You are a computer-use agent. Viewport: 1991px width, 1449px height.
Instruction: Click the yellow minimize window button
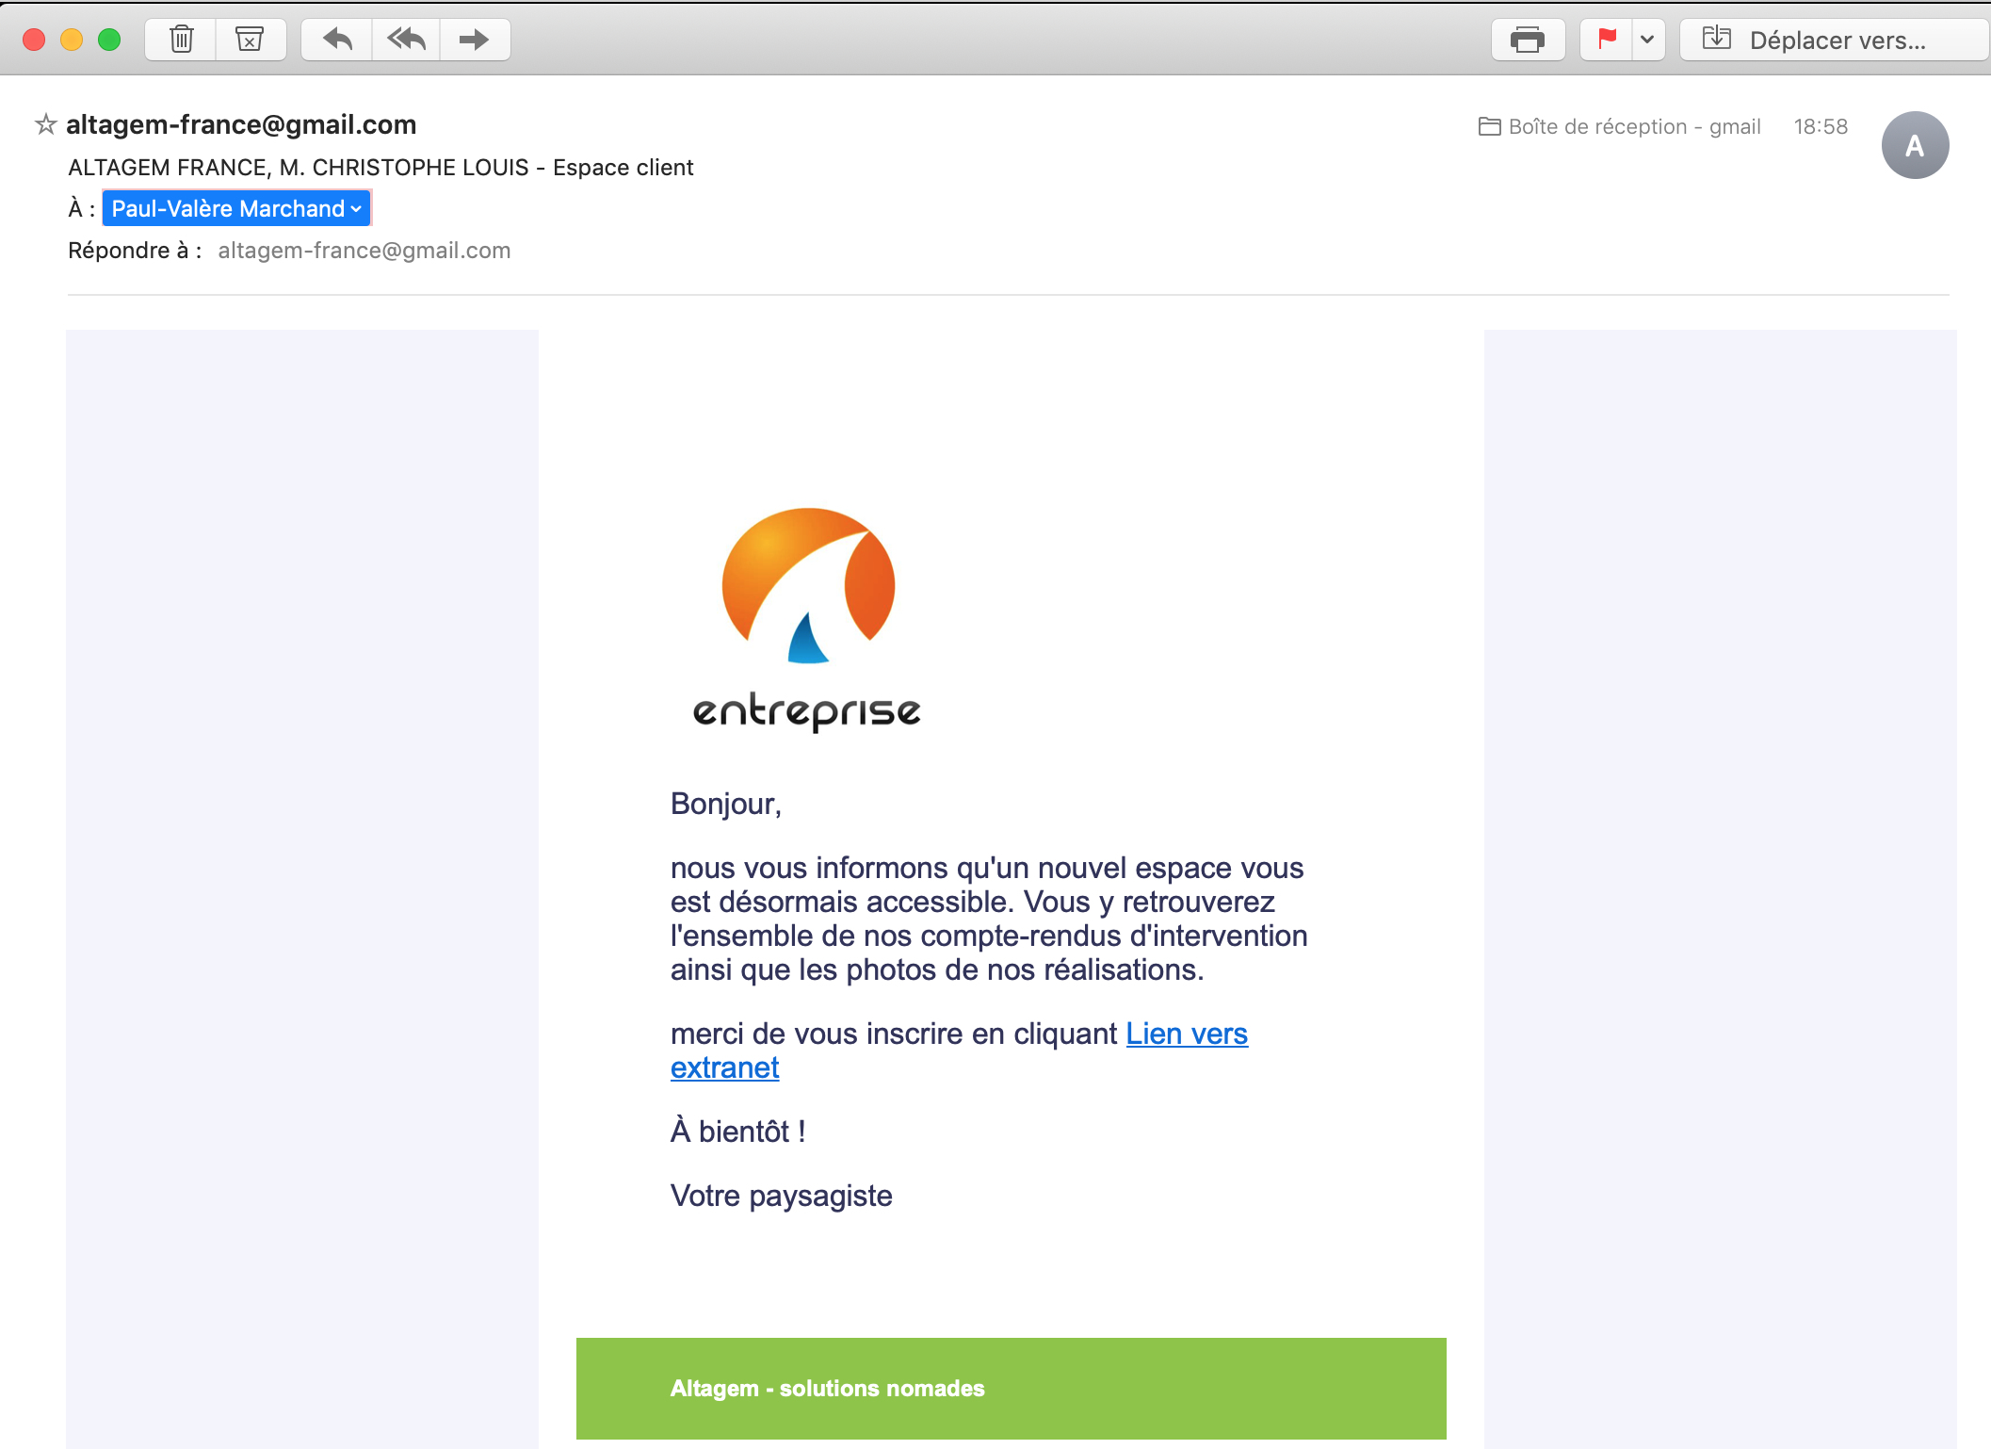coord(72,40)
